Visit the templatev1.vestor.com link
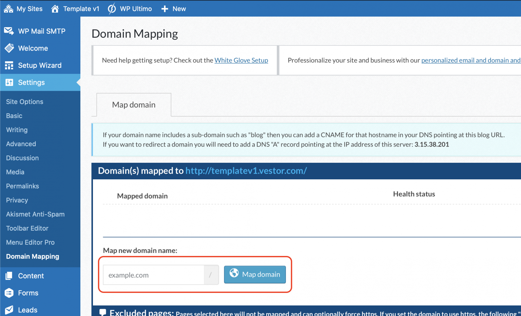The height and width of the screenshot is (316, 521). click(246, 171)
